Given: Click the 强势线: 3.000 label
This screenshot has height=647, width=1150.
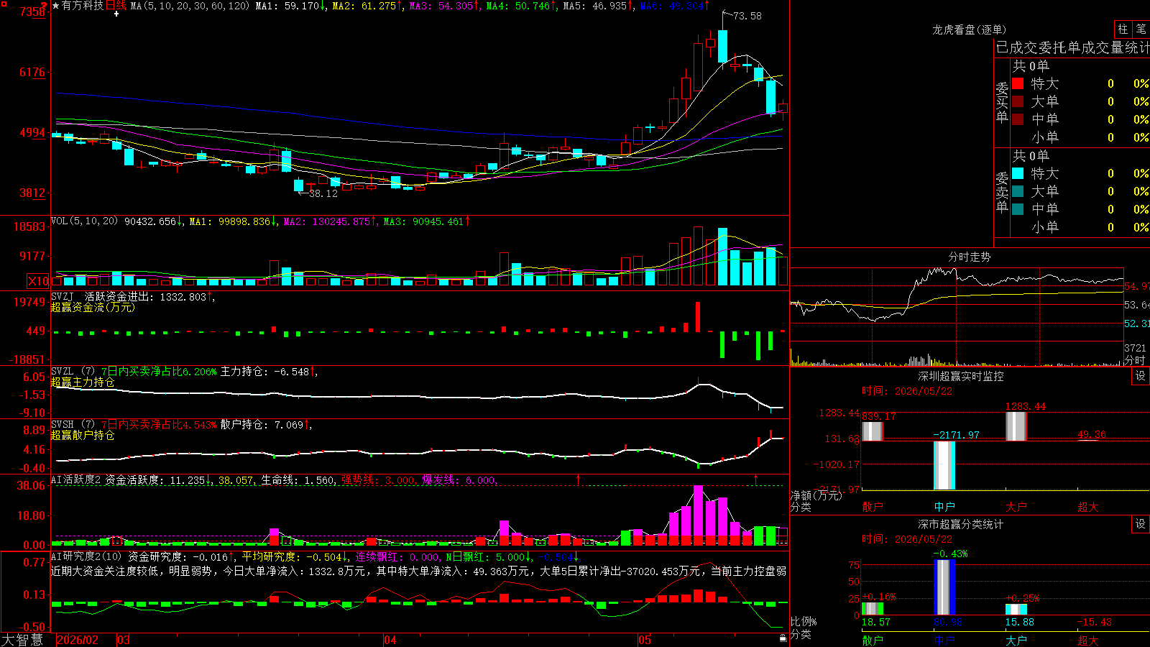Looking at the screenshot, I should [x=378, y=479].
